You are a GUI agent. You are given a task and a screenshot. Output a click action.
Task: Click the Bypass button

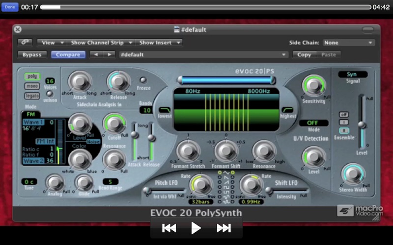click(32, 54)
